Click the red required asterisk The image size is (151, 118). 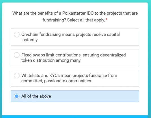pos(106,20)
